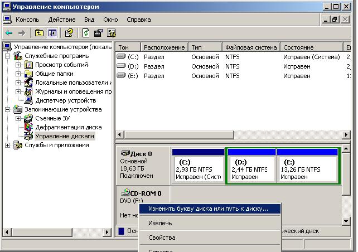Click the Forward arrow toolbar icon
The height and width of the screenshot is (252, 358).
pyautogui.click(x=22, y=33)
